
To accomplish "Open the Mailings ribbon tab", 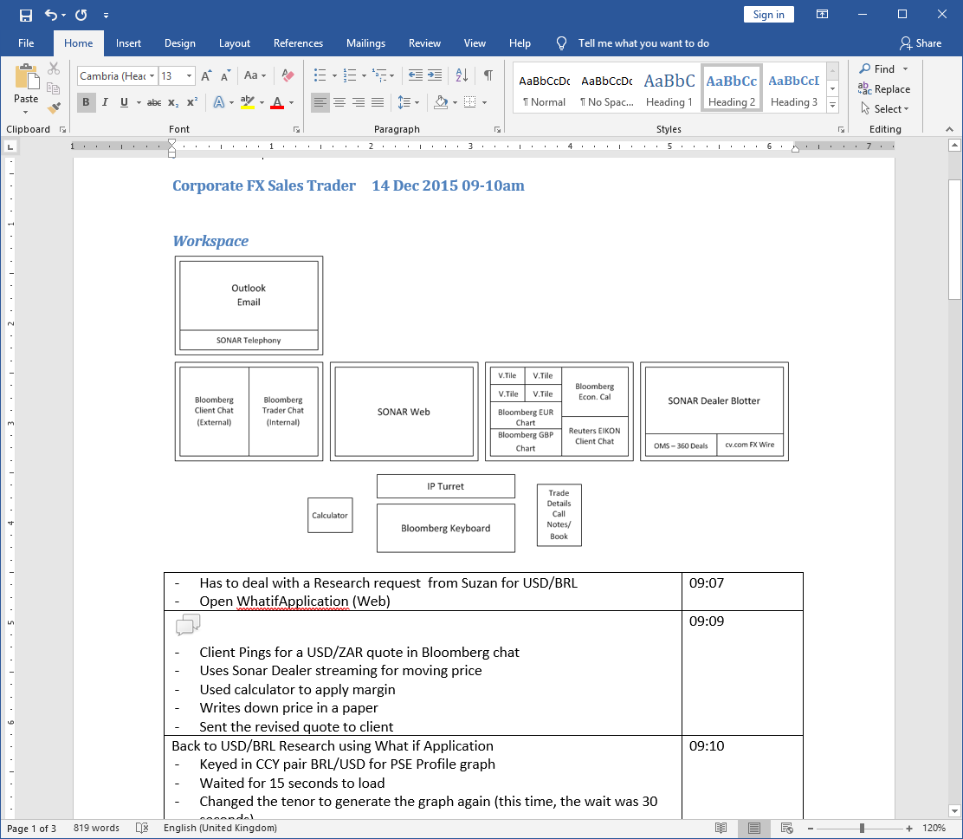I will [x=365, y=42].
